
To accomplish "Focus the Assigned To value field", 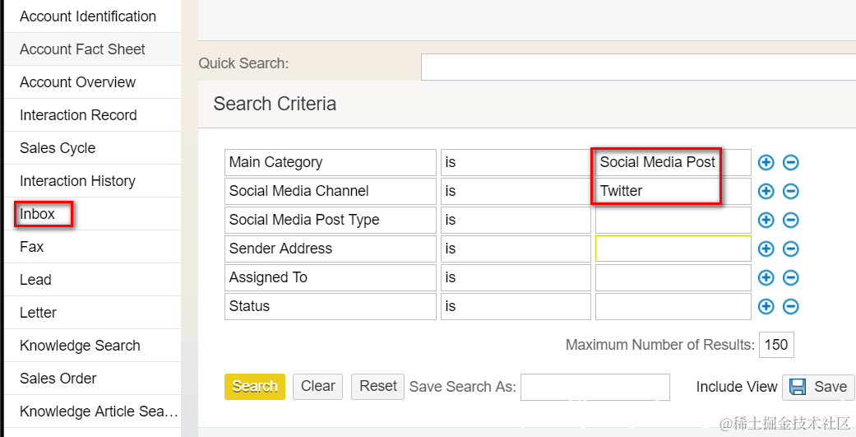I will (x=673, y=277).
